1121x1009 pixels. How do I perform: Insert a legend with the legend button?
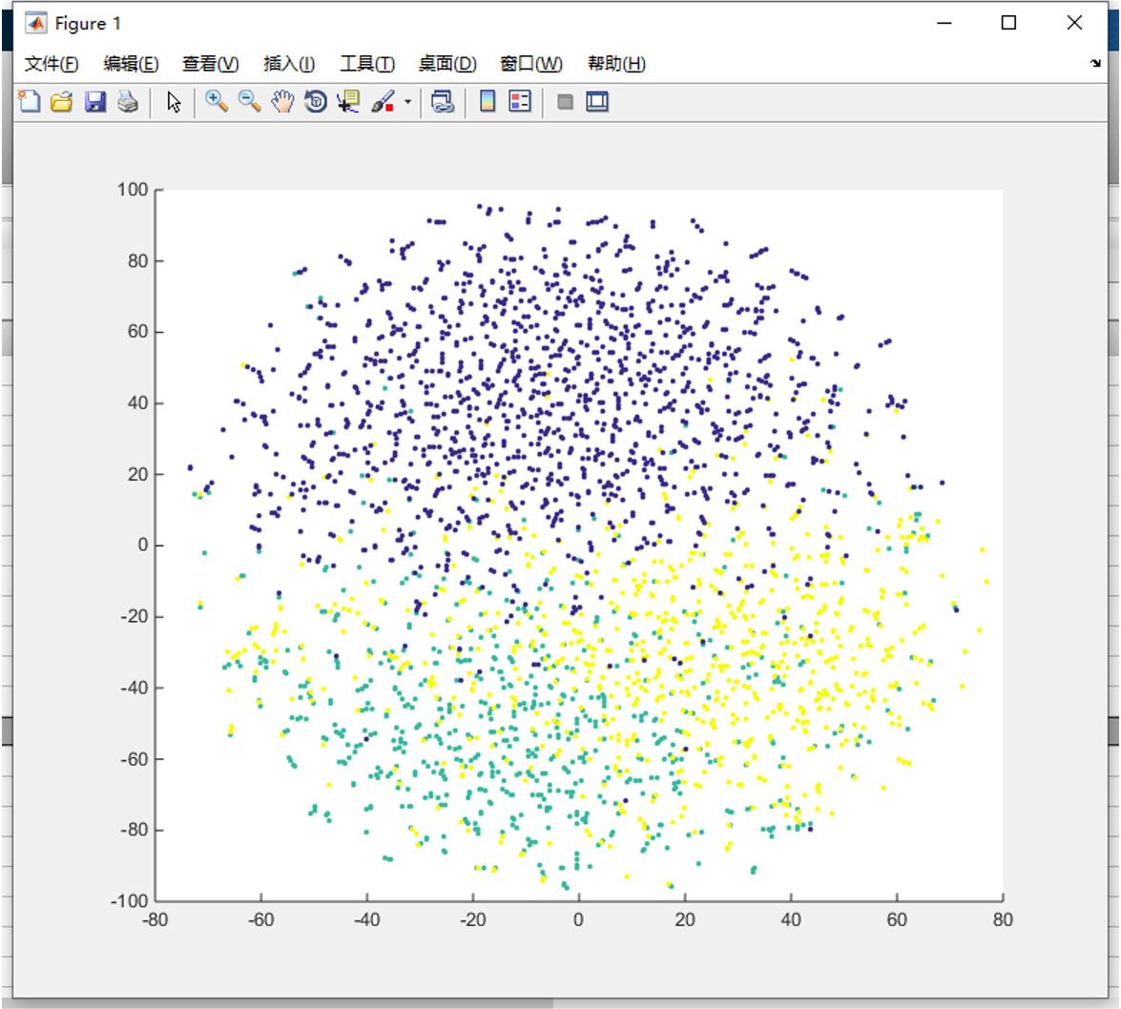pos(520,102)
